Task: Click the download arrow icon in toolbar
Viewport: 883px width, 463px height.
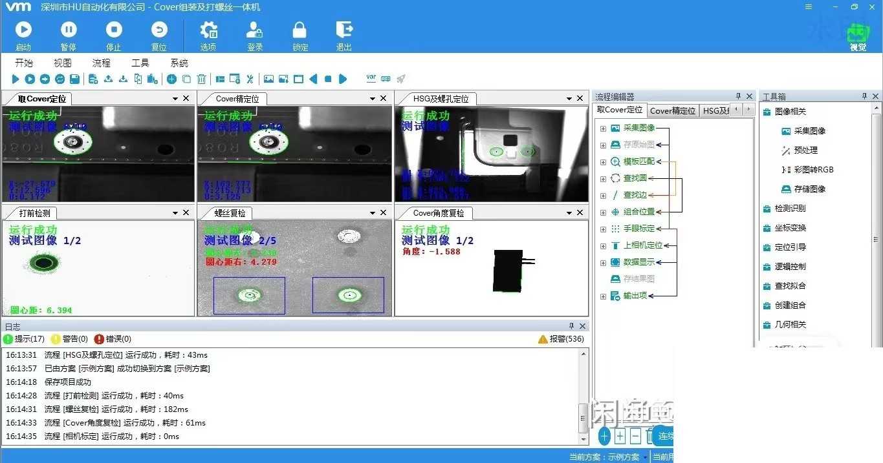Action: pos(123,79)
